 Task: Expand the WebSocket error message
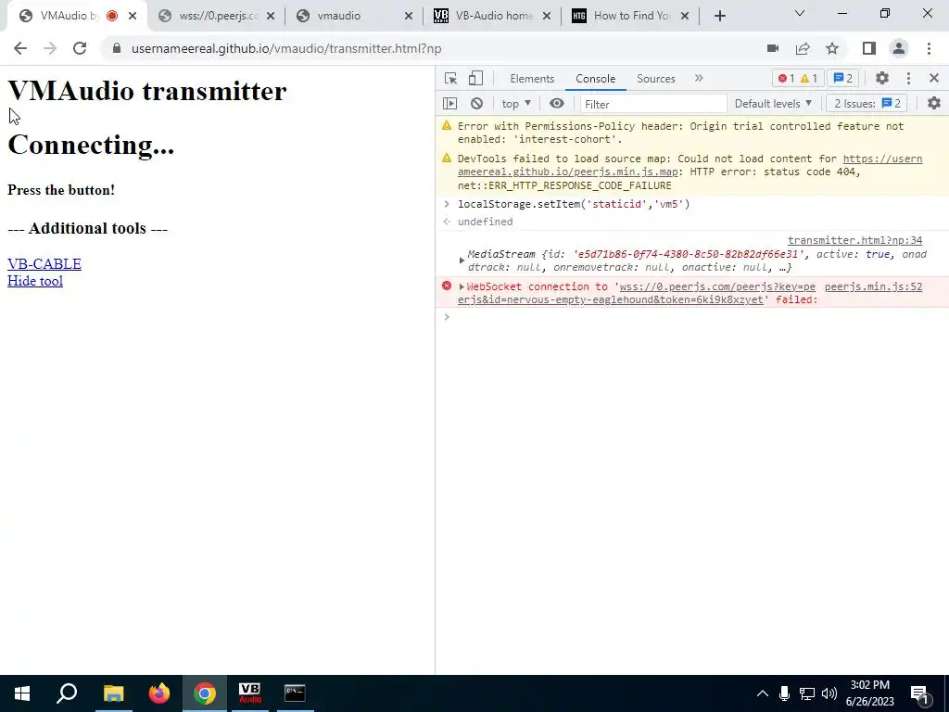462,287
